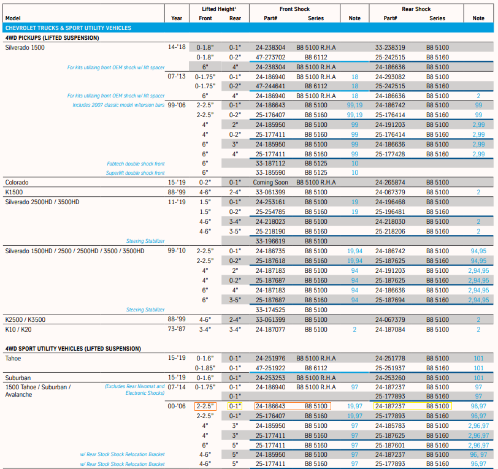The height and width of the screenshot is (469, 498).
Task: Click rear part number '24-196468'
Action: point(390,202)
